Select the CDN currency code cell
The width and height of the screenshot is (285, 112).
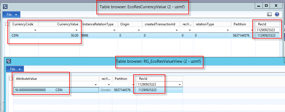[x=24, y=35]
